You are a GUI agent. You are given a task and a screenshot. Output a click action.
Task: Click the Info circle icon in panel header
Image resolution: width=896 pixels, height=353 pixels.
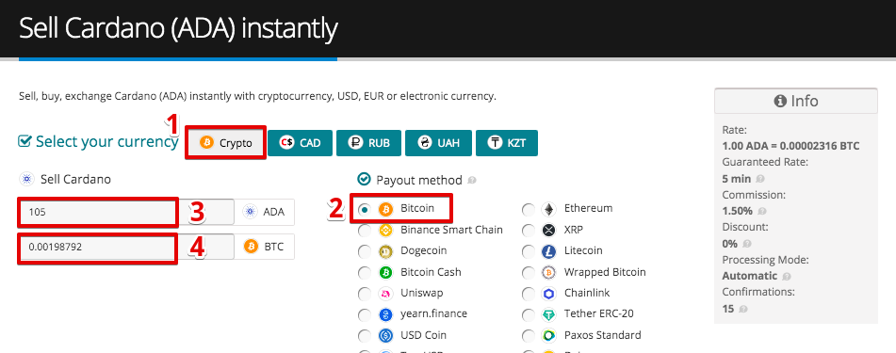click(x=780, y=102)
